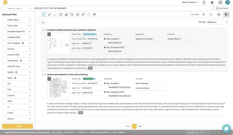
Task: Open the Coherent LADAR patent title
Action: (x=71, y=30)
